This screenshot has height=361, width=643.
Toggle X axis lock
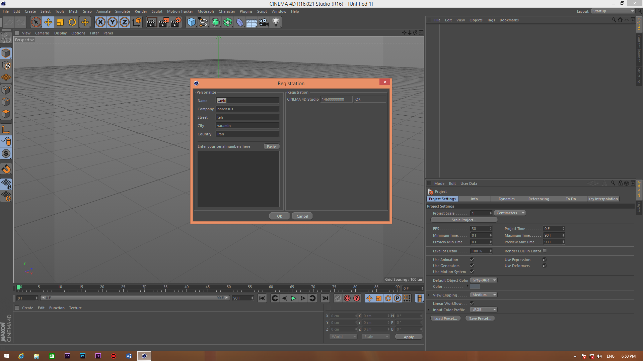click(x=100, y=22)
